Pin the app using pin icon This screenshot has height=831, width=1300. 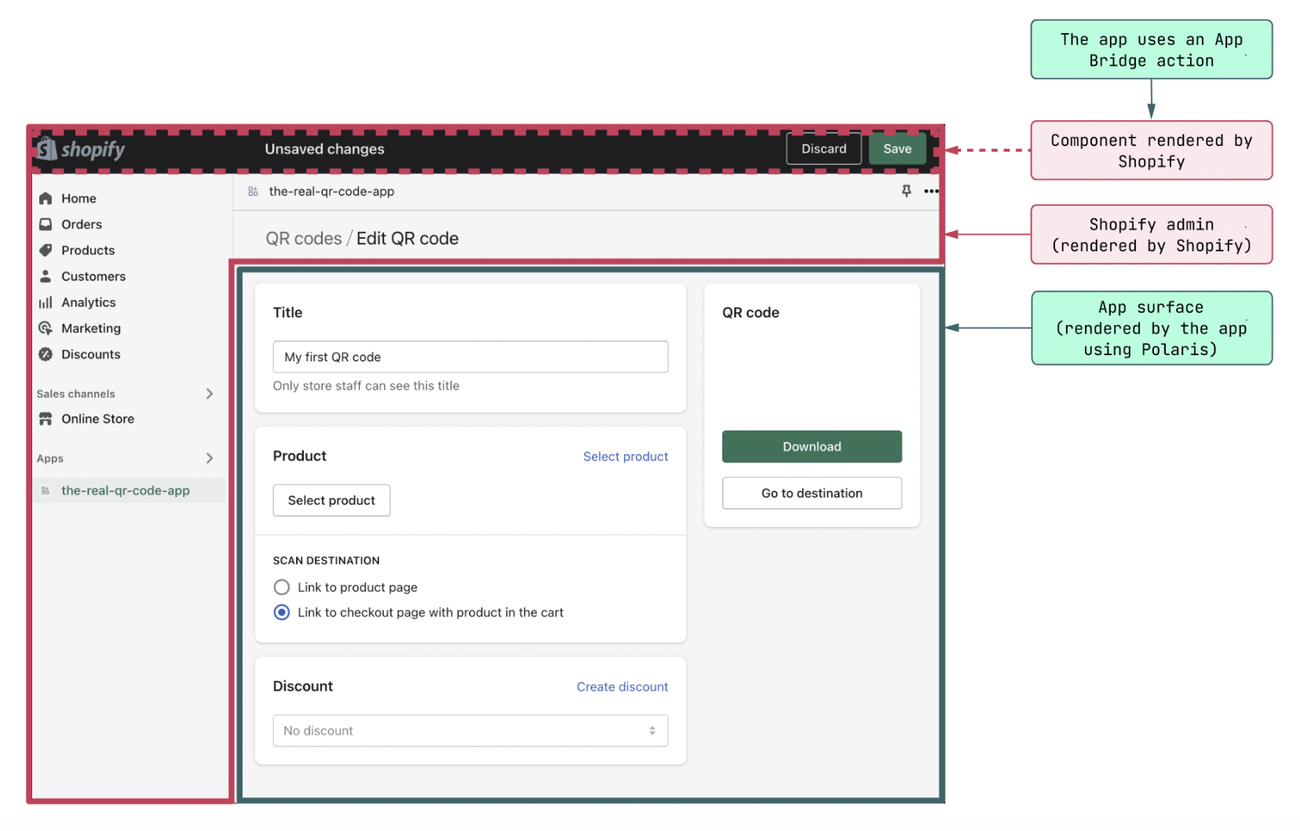click(x=906, y=191)
